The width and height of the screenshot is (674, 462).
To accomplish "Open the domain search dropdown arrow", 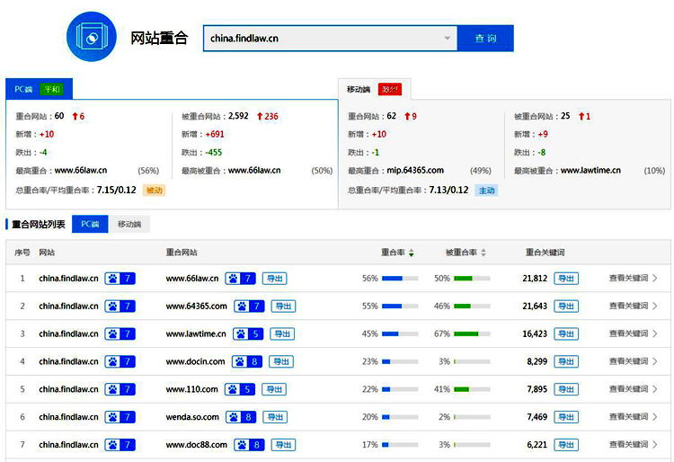I will click(448, 39).
